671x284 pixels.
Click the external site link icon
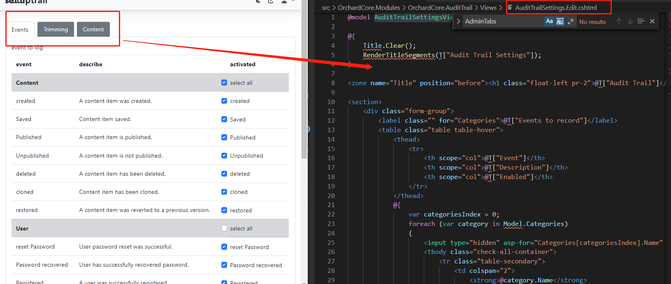coord(271,2)
